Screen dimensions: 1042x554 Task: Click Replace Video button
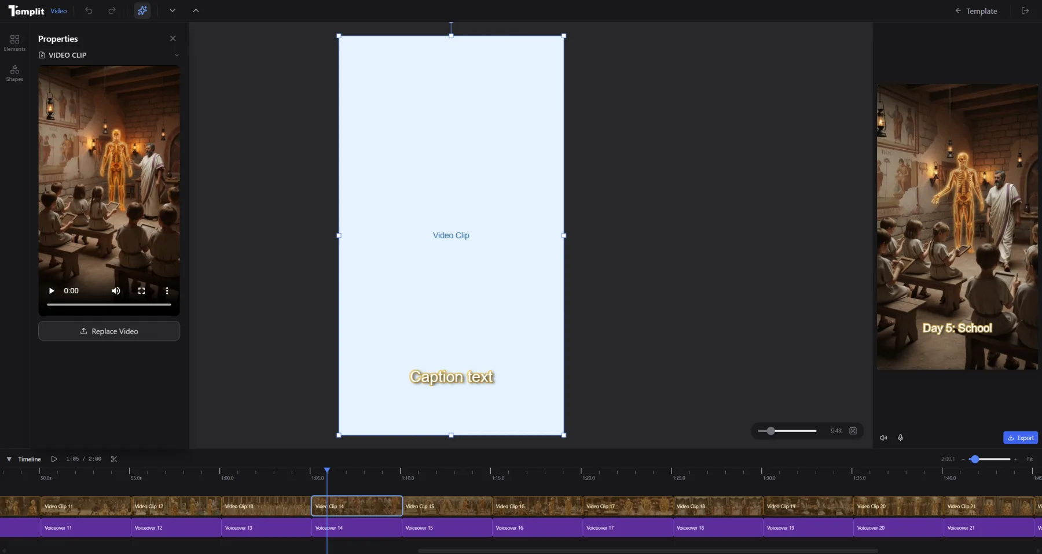109,331
